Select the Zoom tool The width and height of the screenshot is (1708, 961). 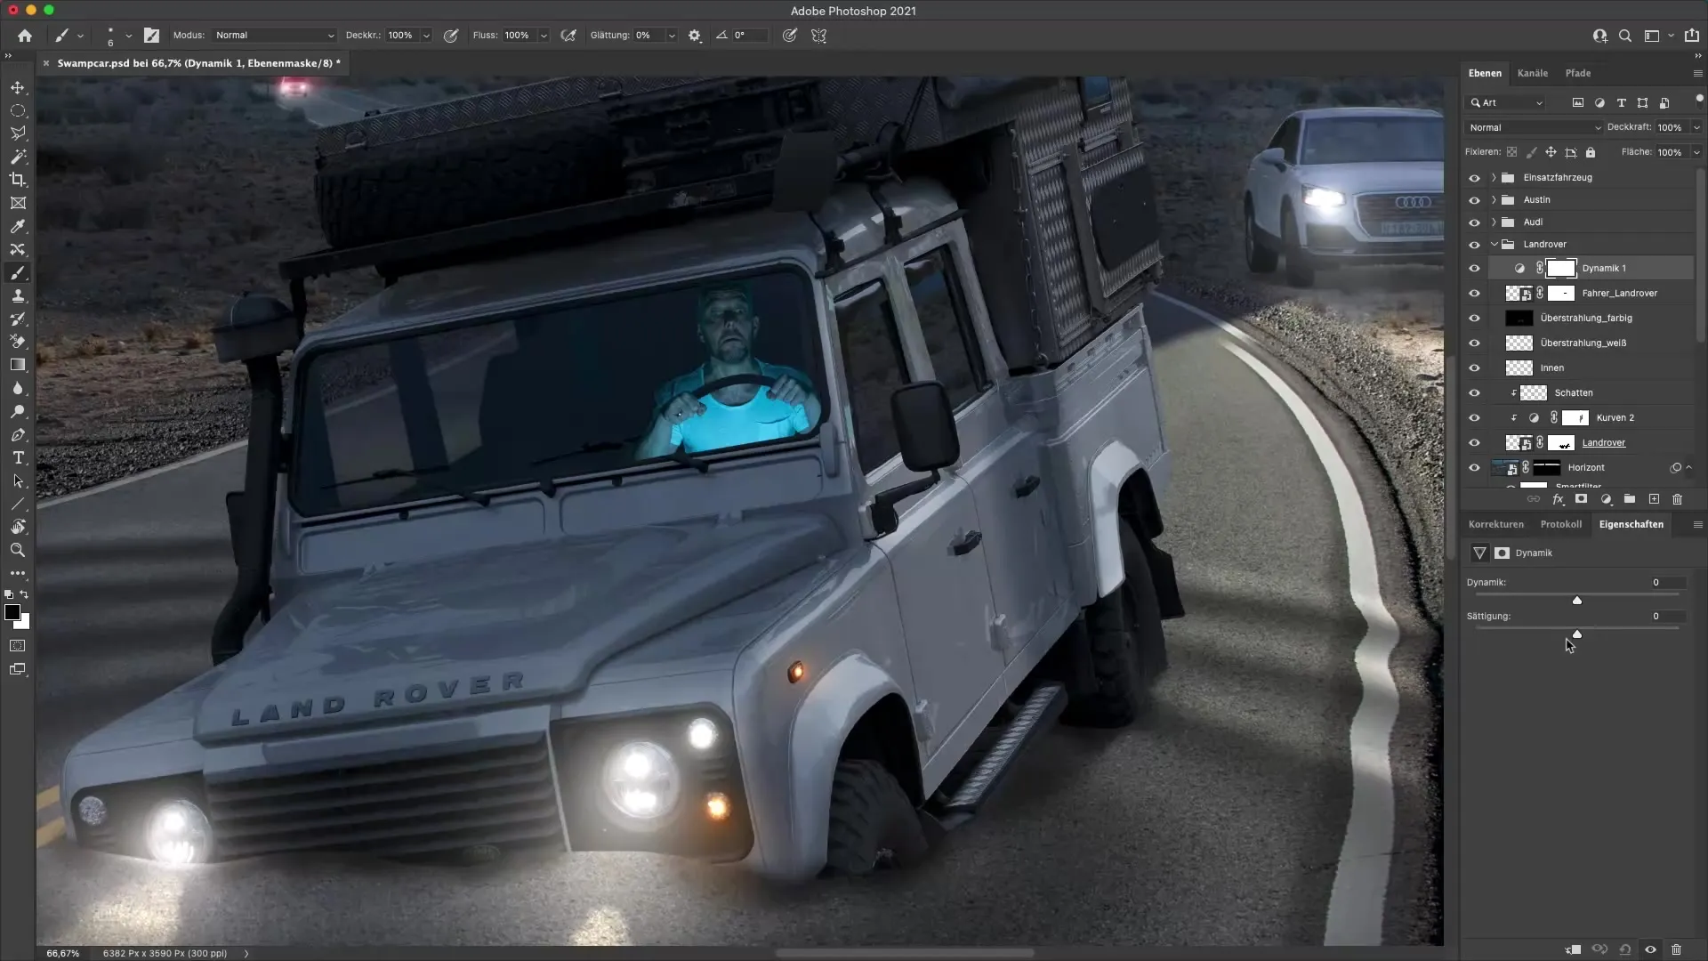click(x=18, y=550)
